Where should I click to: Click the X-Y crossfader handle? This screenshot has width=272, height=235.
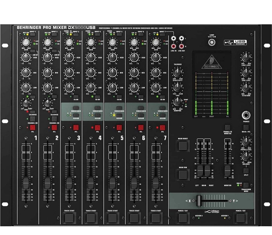click(x=199, y=201)
